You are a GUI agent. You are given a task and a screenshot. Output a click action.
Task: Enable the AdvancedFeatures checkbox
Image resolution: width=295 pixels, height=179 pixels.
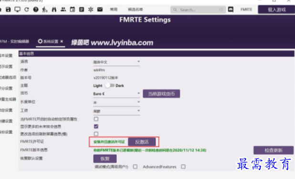point(183,167)
